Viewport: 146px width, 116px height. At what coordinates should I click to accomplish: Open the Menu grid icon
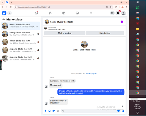112,13
